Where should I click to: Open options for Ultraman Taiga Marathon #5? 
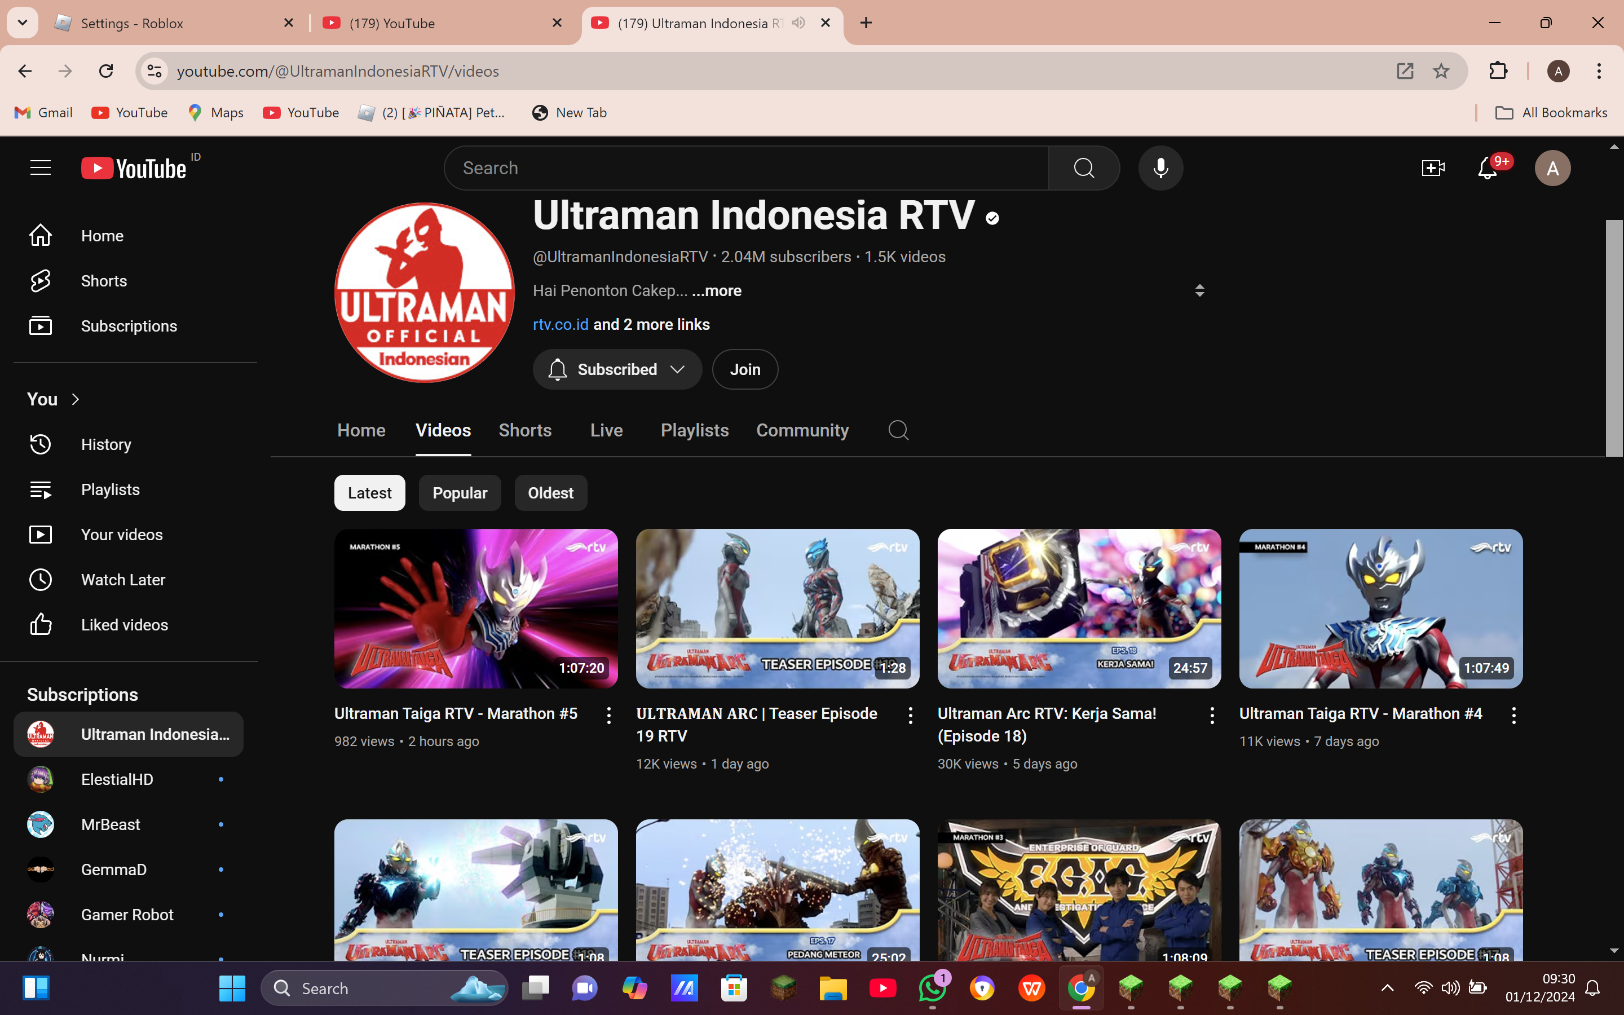[608, 715]
